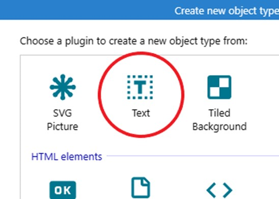Click the "Text" plugin label
Viewport: 279px width, 199px height.
[141, 113]
